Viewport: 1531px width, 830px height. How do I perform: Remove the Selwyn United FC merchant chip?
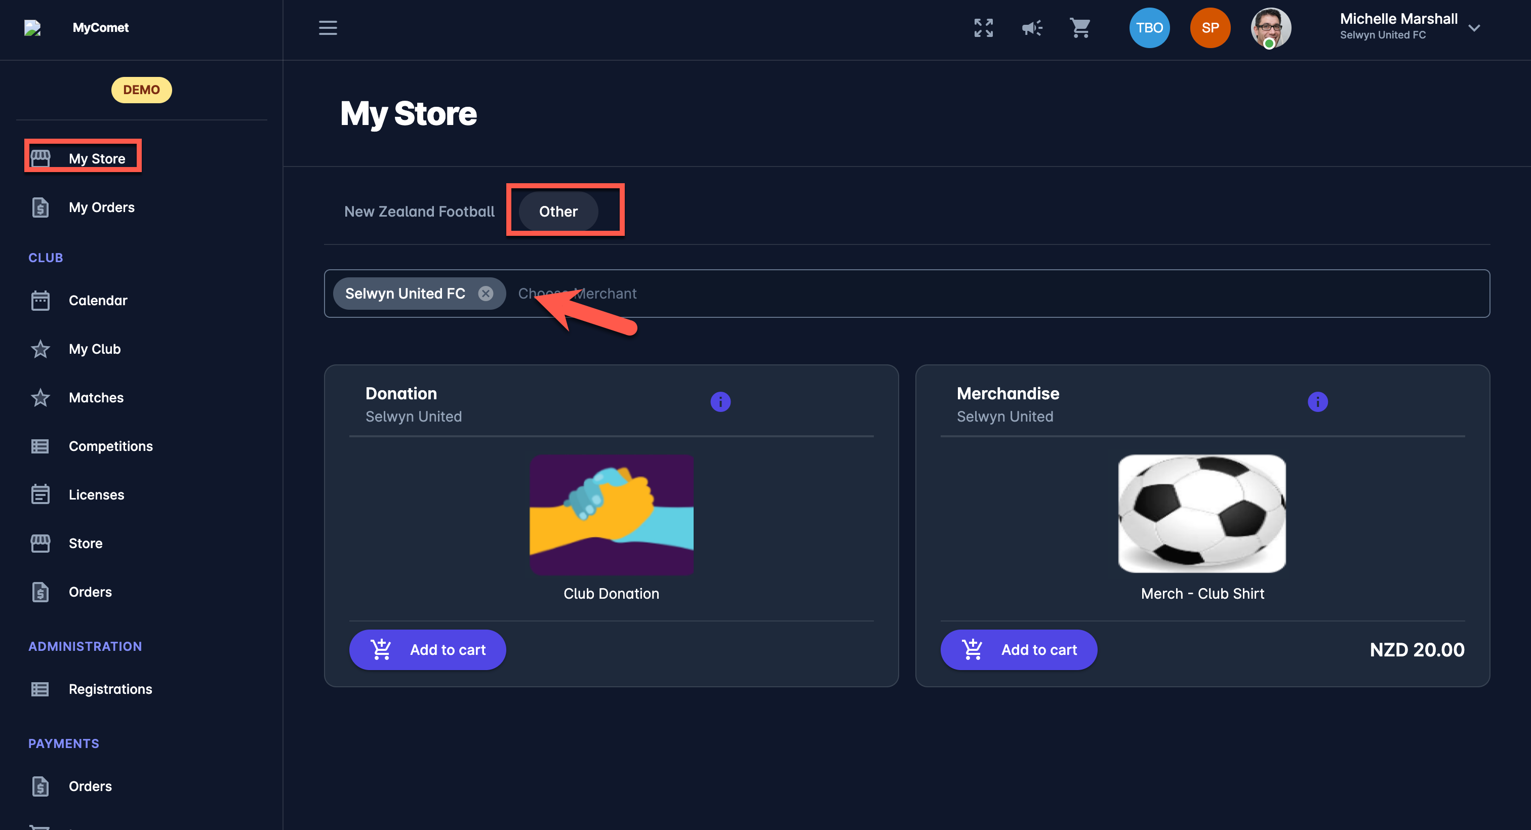click(486, 294)
